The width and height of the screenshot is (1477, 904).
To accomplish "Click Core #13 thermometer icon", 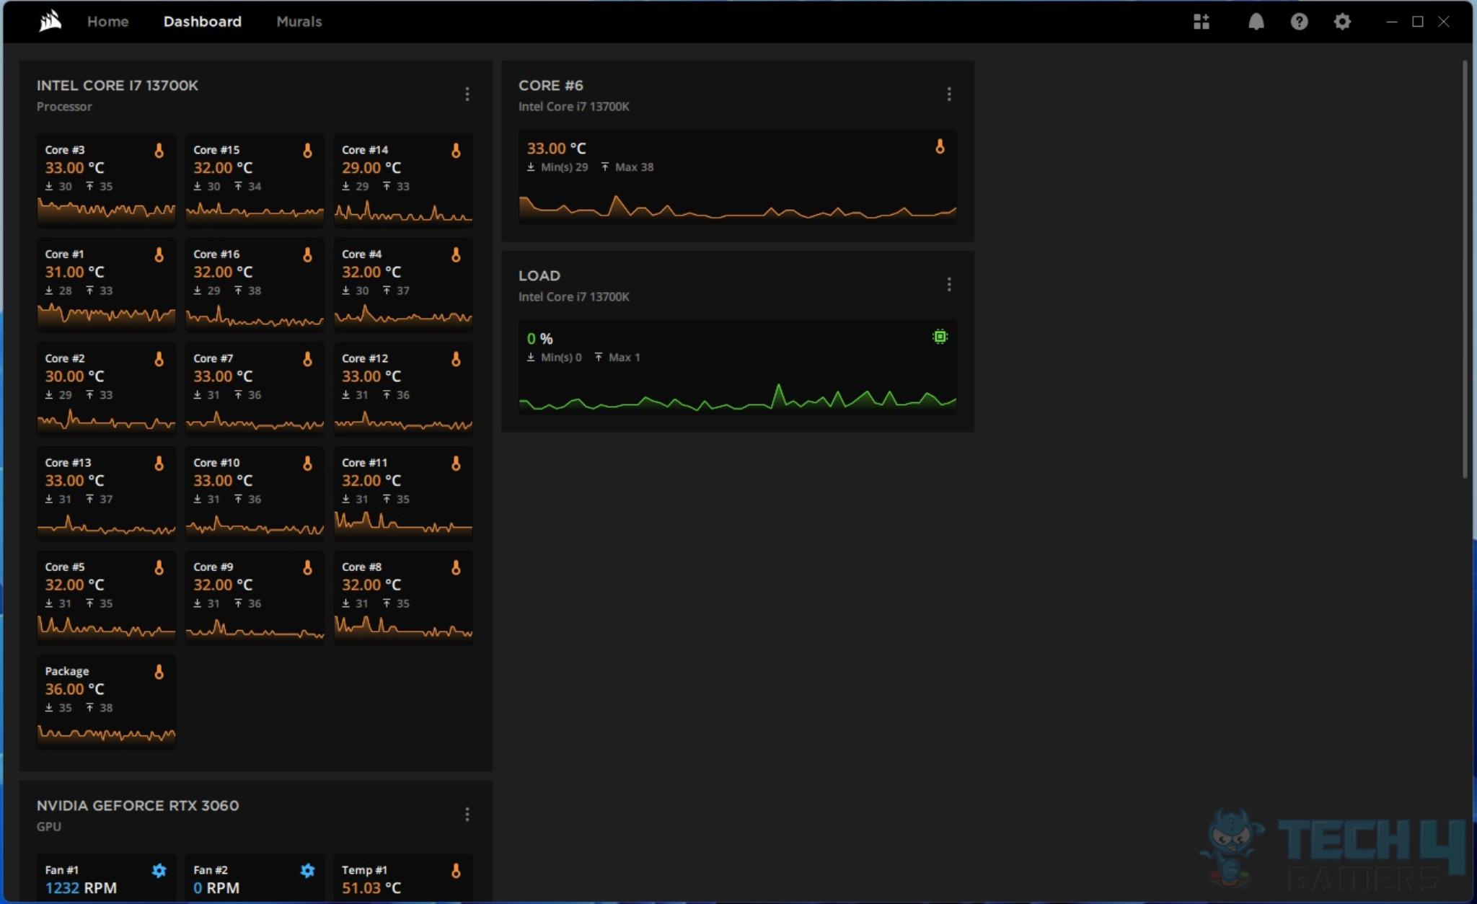I will click(159, 464).
